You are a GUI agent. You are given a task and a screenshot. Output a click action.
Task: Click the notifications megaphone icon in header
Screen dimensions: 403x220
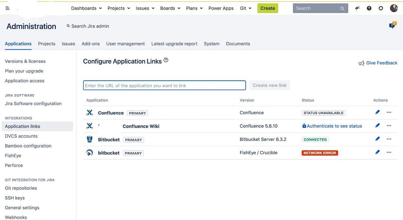coord(357,8)
